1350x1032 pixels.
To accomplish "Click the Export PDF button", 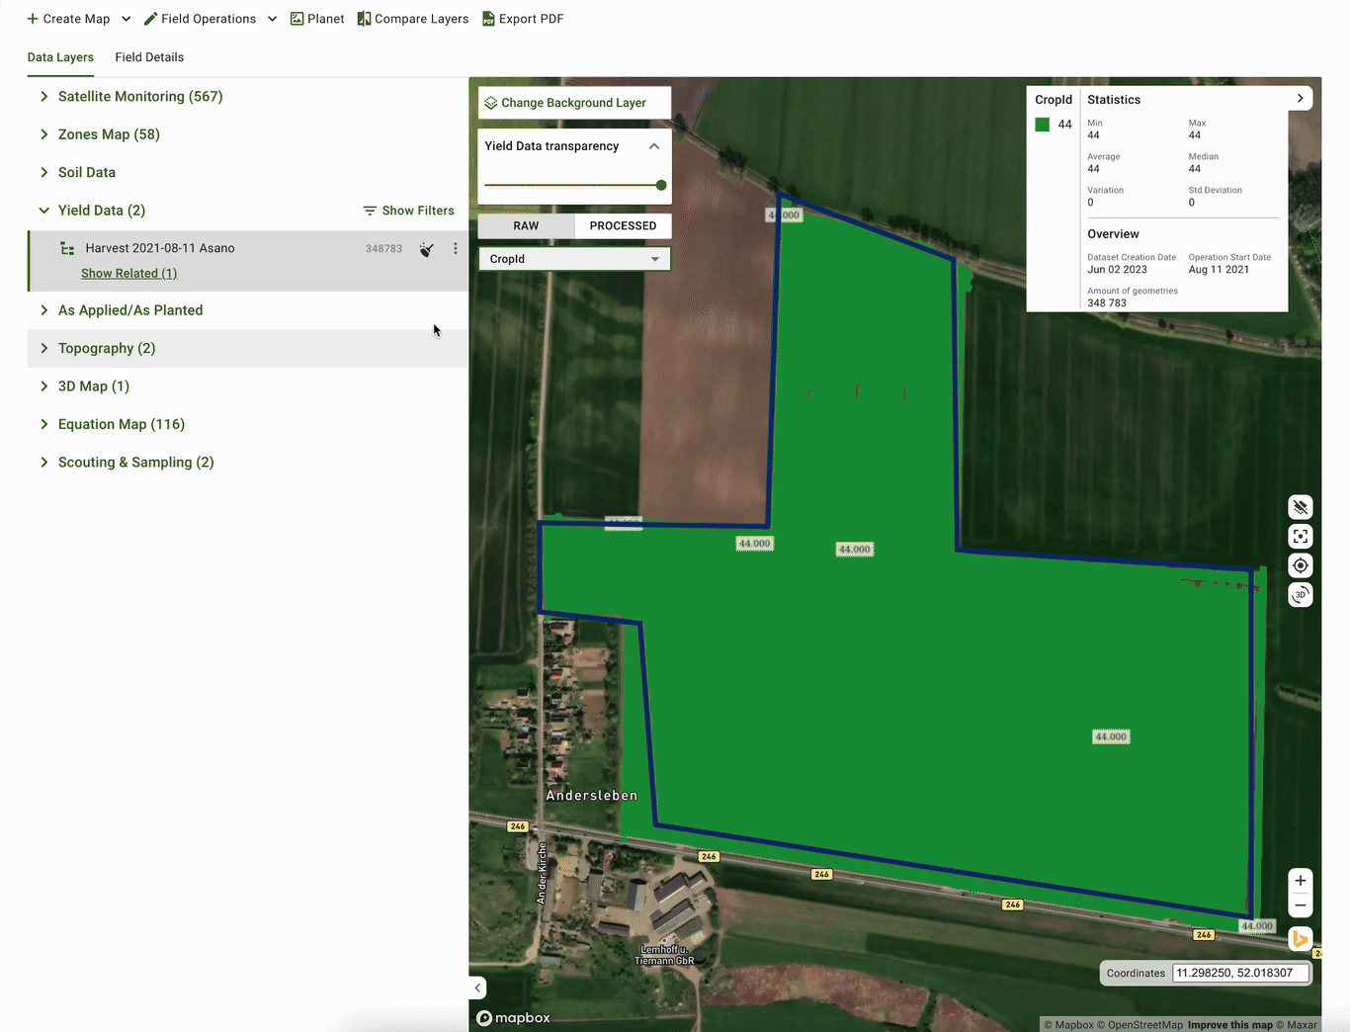I will (x=523, y=19).
